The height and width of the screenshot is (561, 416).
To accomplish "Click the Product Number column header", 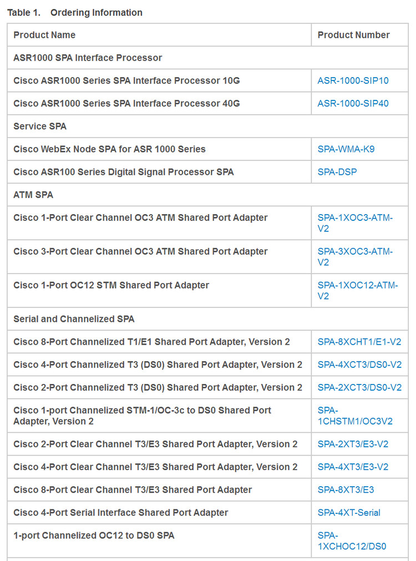I will pyautogui.click(x=353, y=35).
